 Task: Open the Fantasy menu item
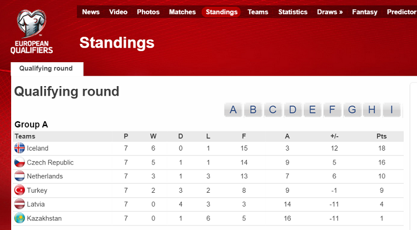[365, 12]
